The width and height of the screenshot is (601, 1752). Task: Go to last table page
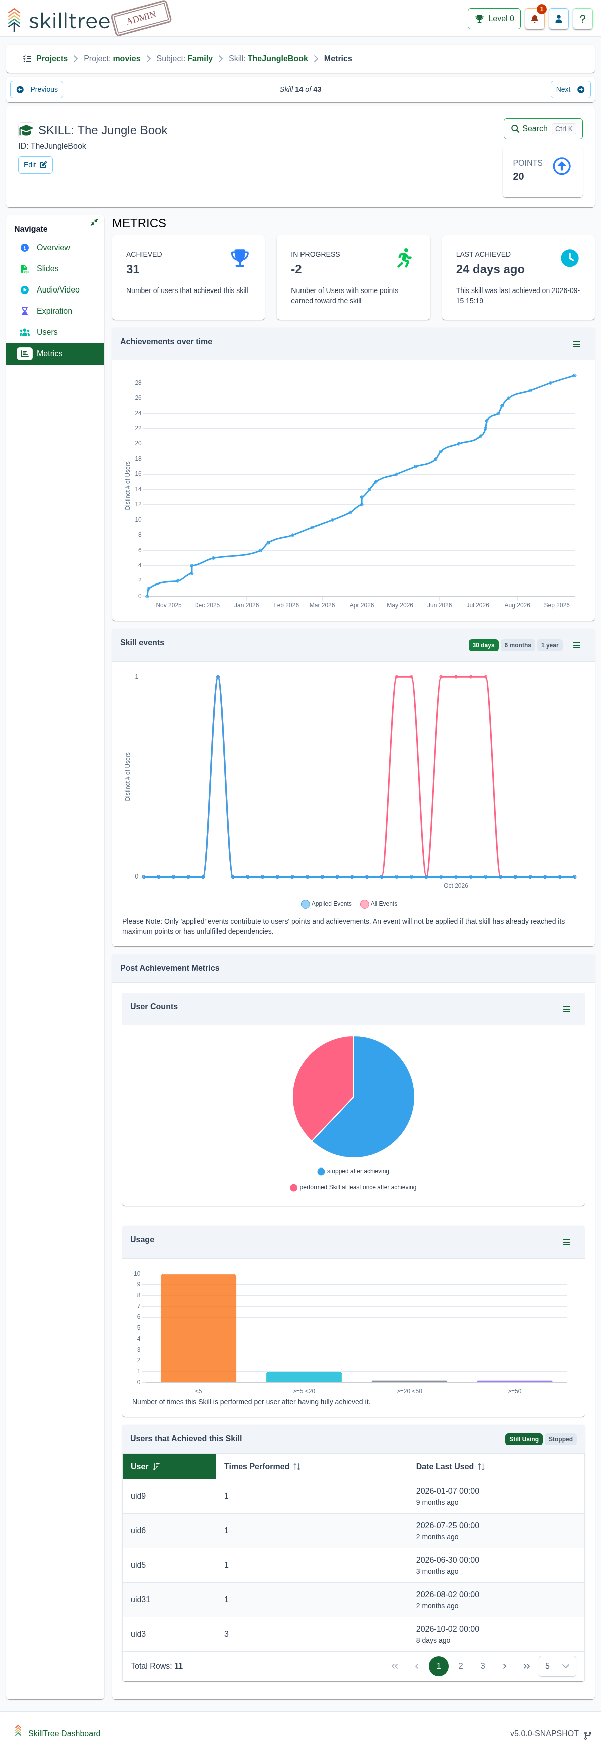[526, 1667]
